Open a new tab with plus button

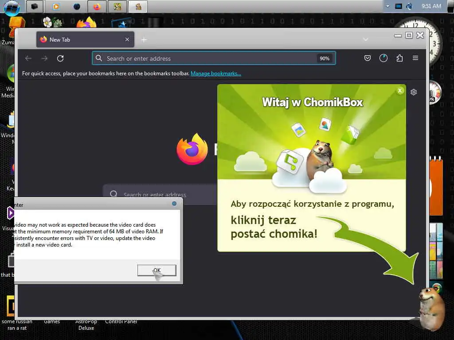pyautogui.click(x=144, y=40)
